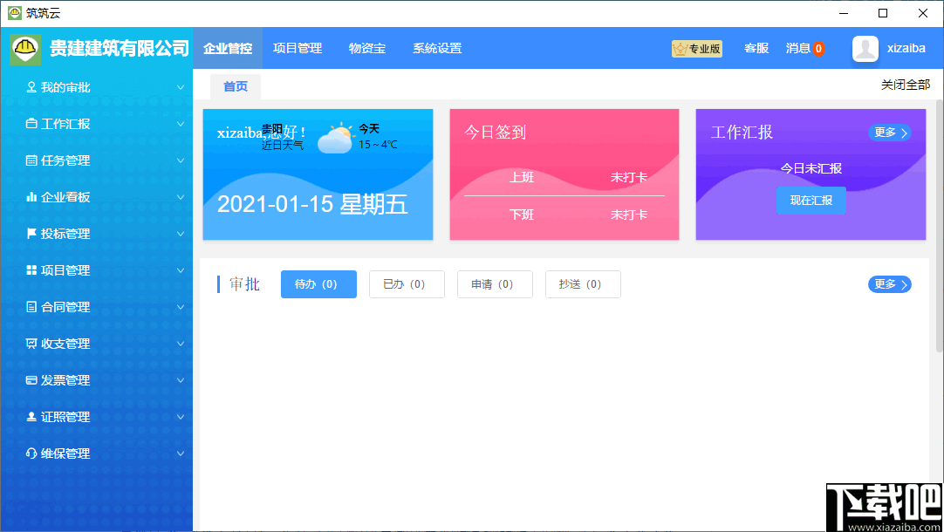The image size is (944, 532).
Task: Expand 收支管理 with its chevron
Action: [x=180, y=344]
